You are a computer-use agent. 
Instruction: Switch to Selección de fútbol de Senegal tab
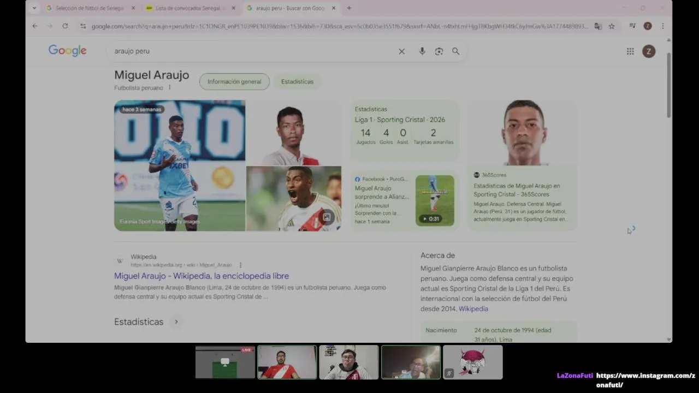tap(90, 8)
